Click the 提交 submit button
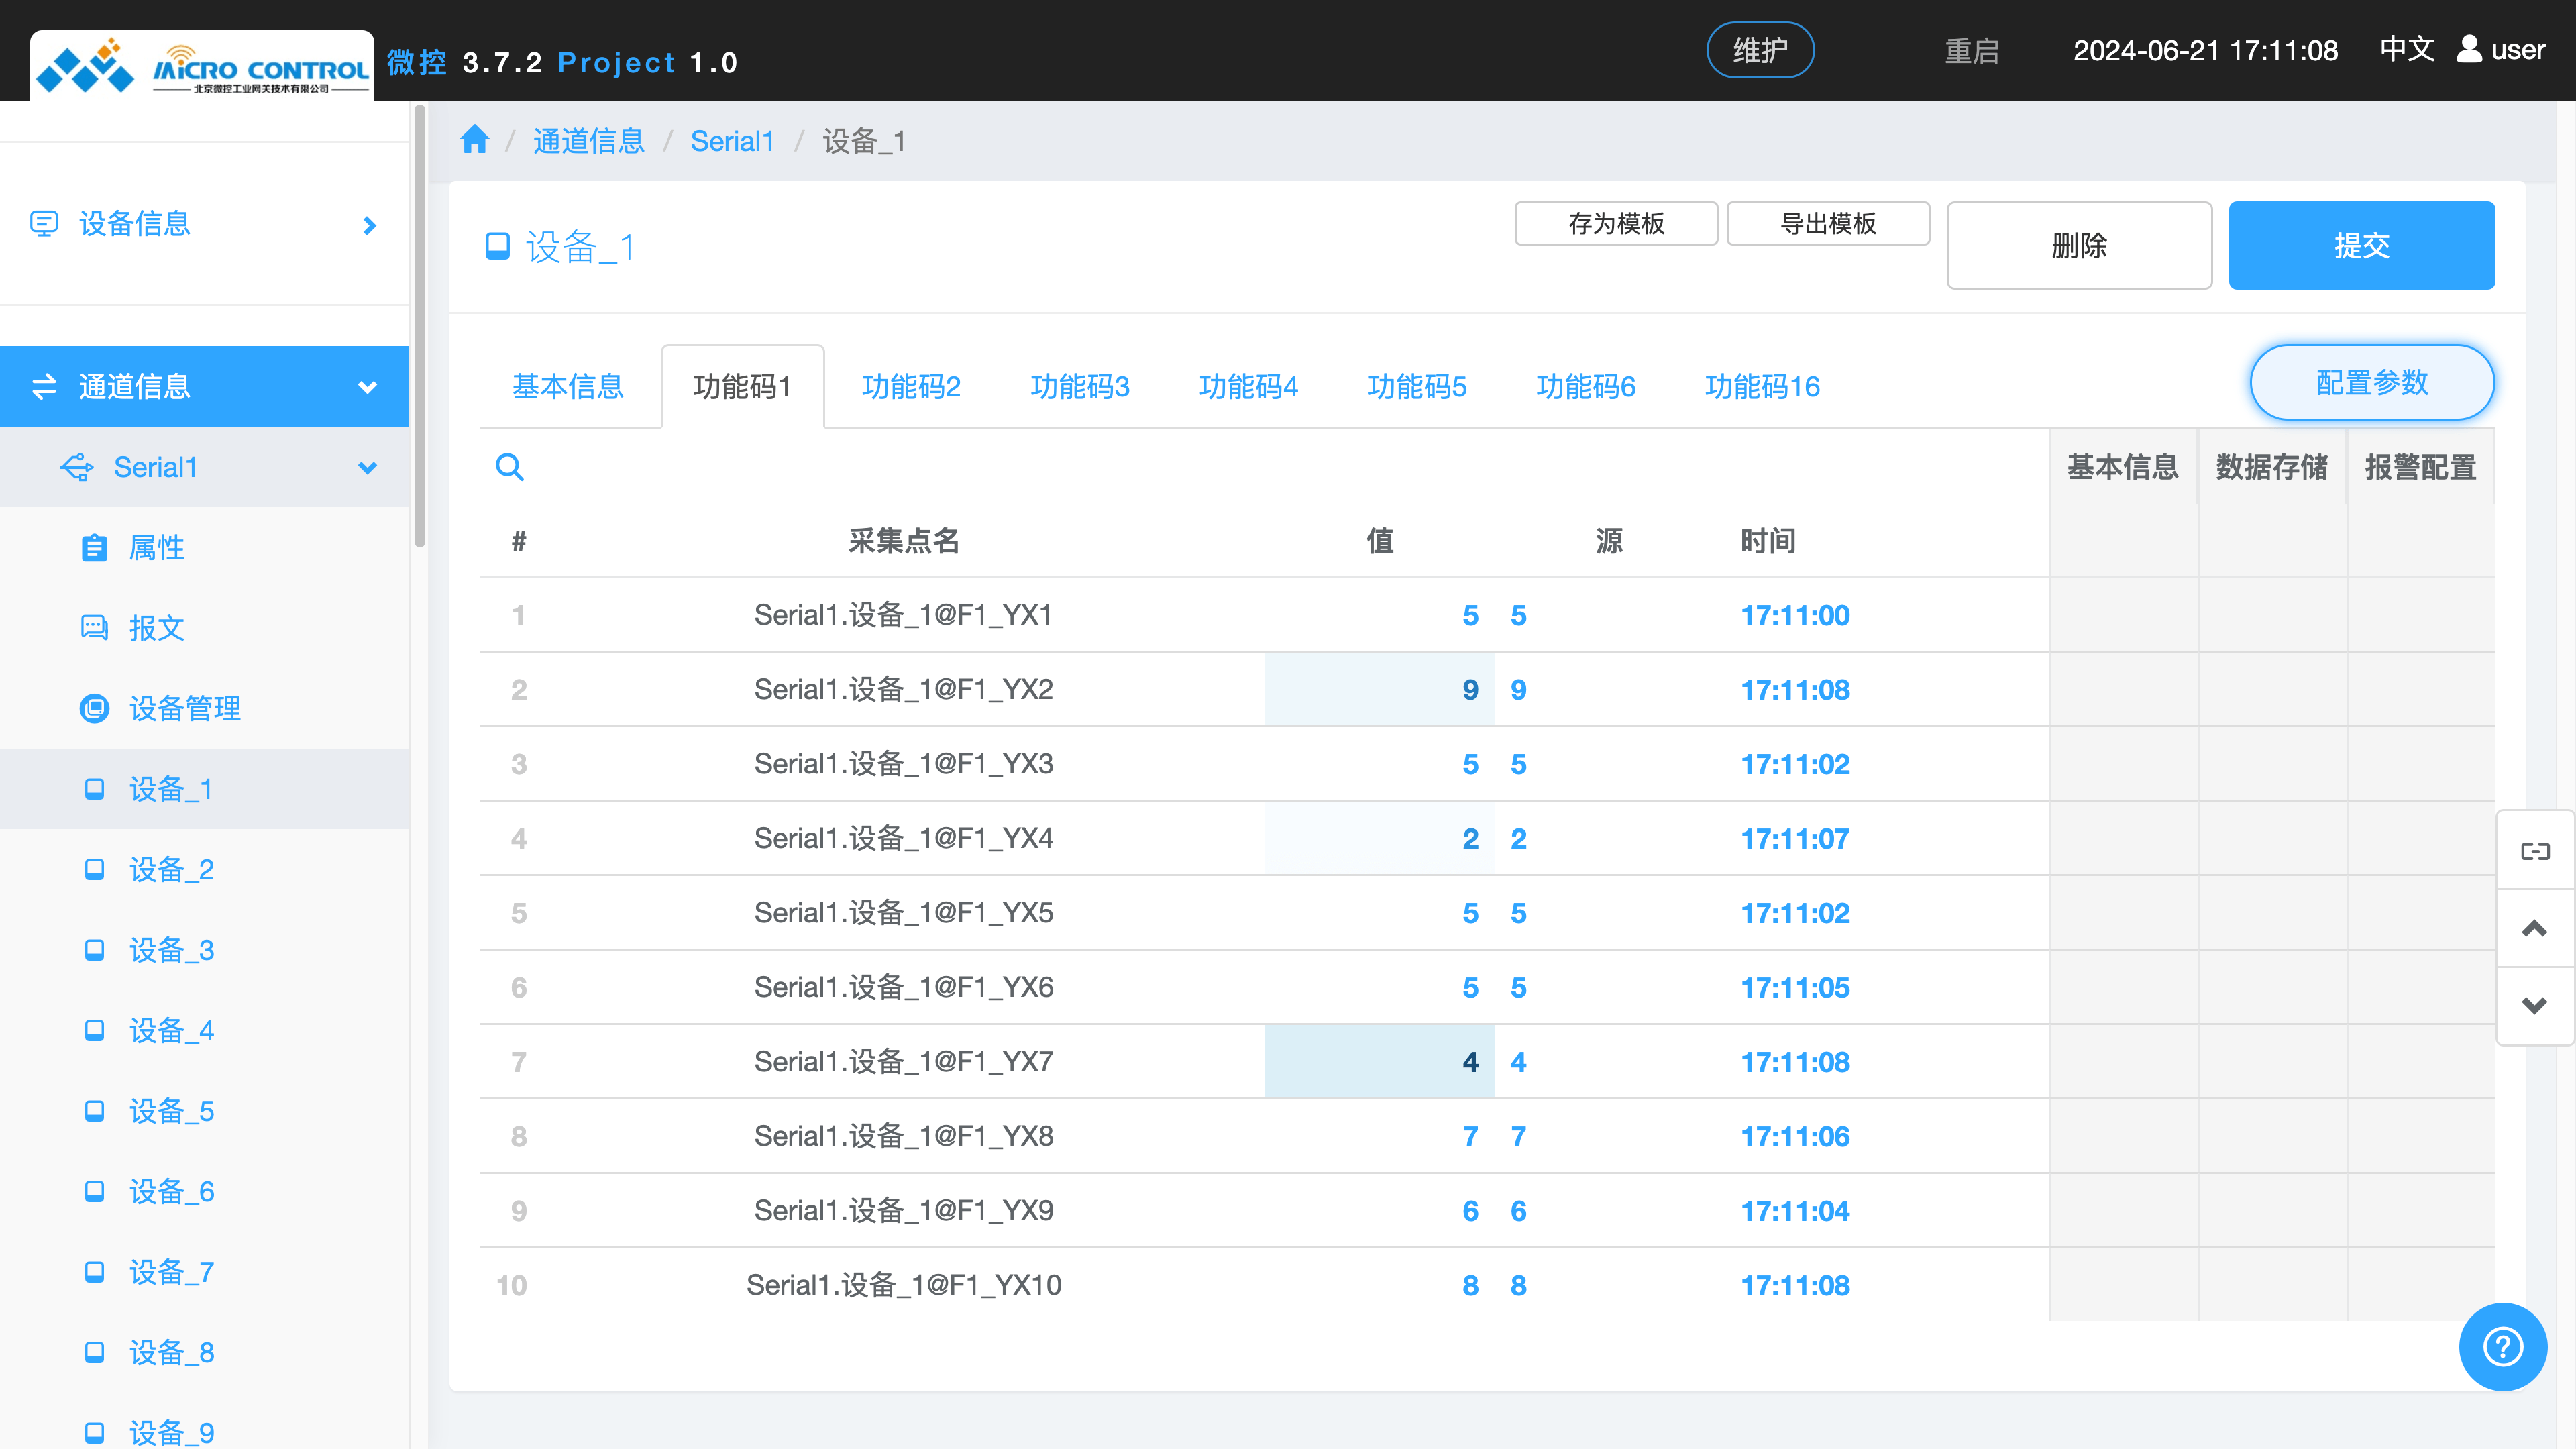The height and width of the screenshot is (1449, 2576). pos(2361,245)
